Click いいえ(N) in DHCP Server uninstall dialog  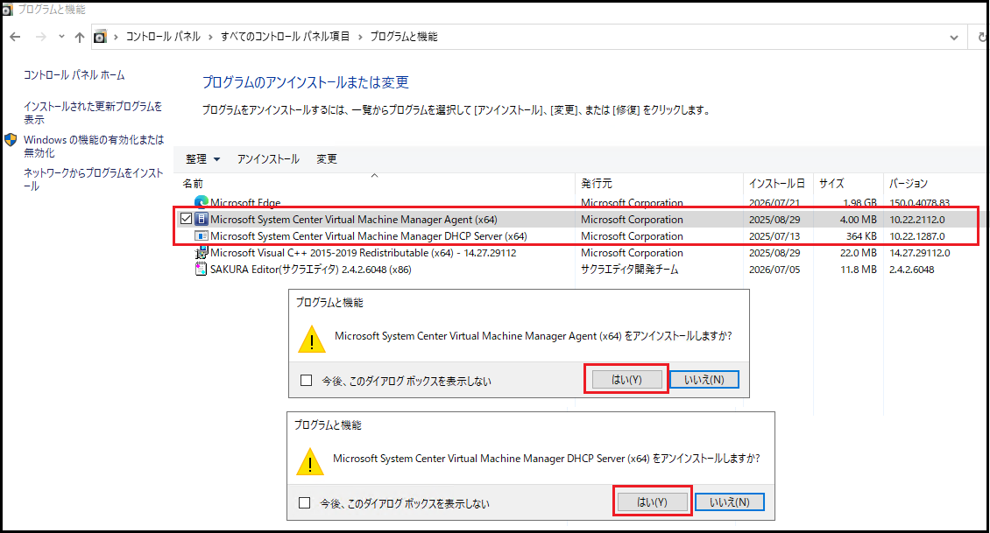pos(729,501)
